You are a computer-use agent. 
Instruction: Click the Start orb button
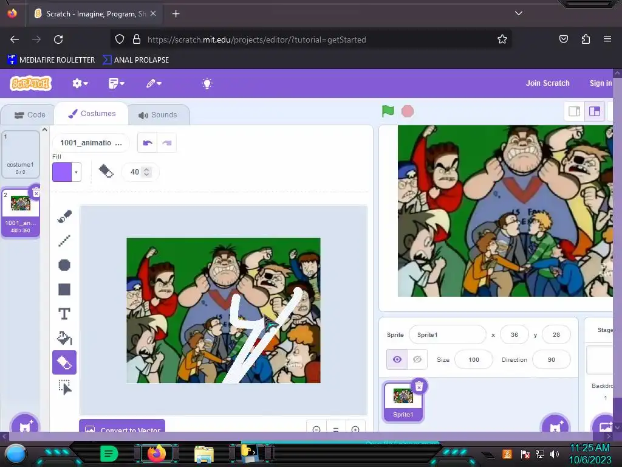pos(15,454)
